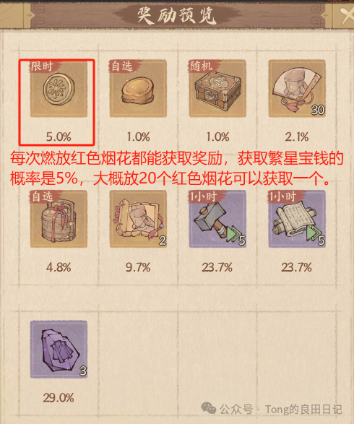Select the purple crystal shard icon
This screenshot has height=424, width=354.
[59, 350]
